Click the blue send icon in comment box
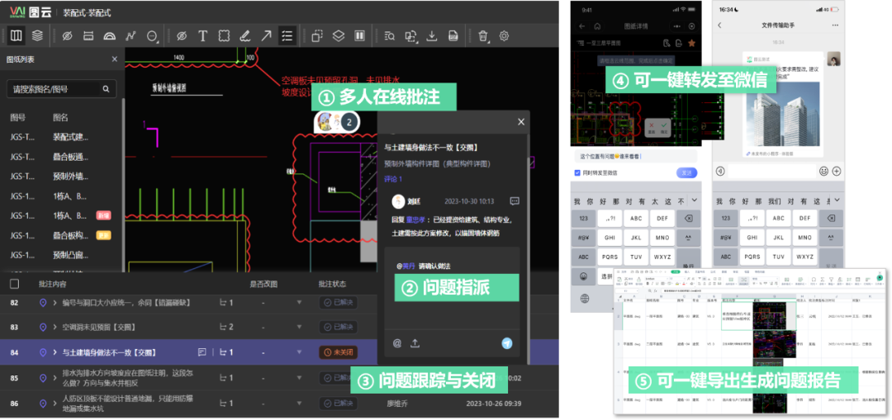This screenshot has width=892, height=420. coord(507,343)
